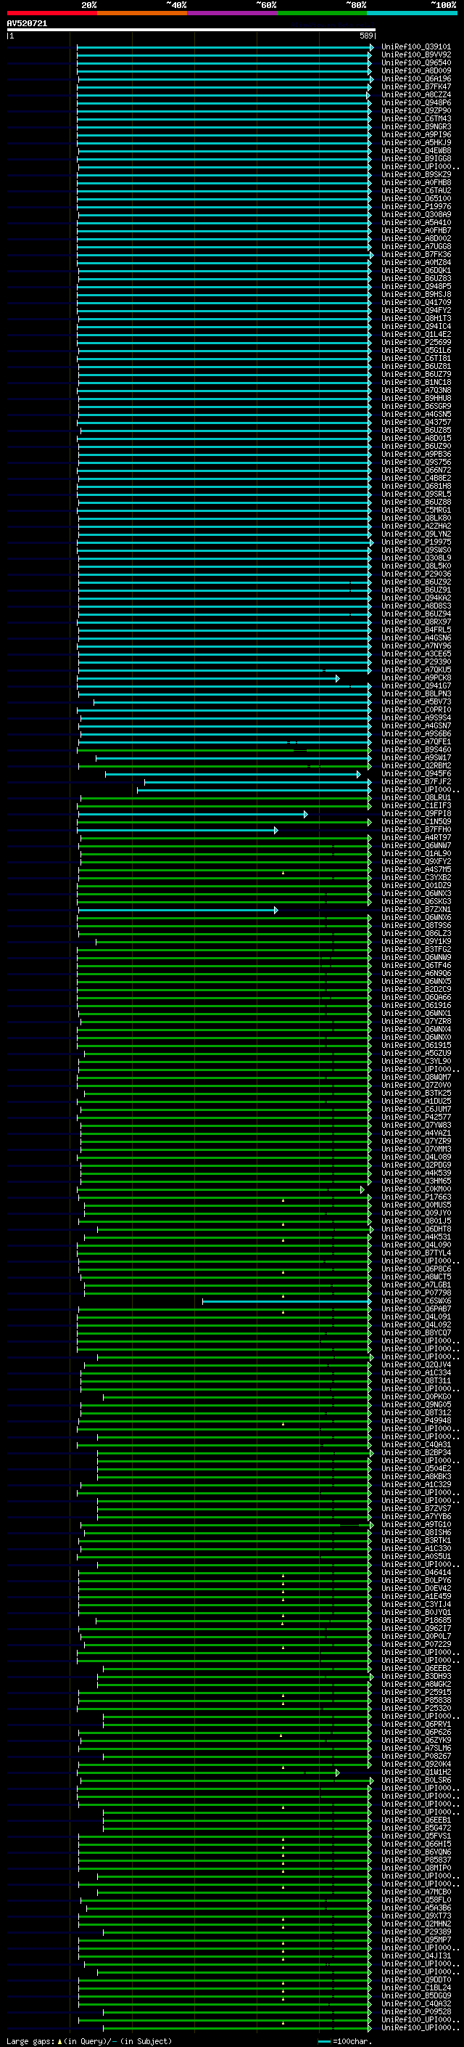Choose the UniRef100_B8YCQ7 entry
464x2047 pixels.
tap(416, 1334)
